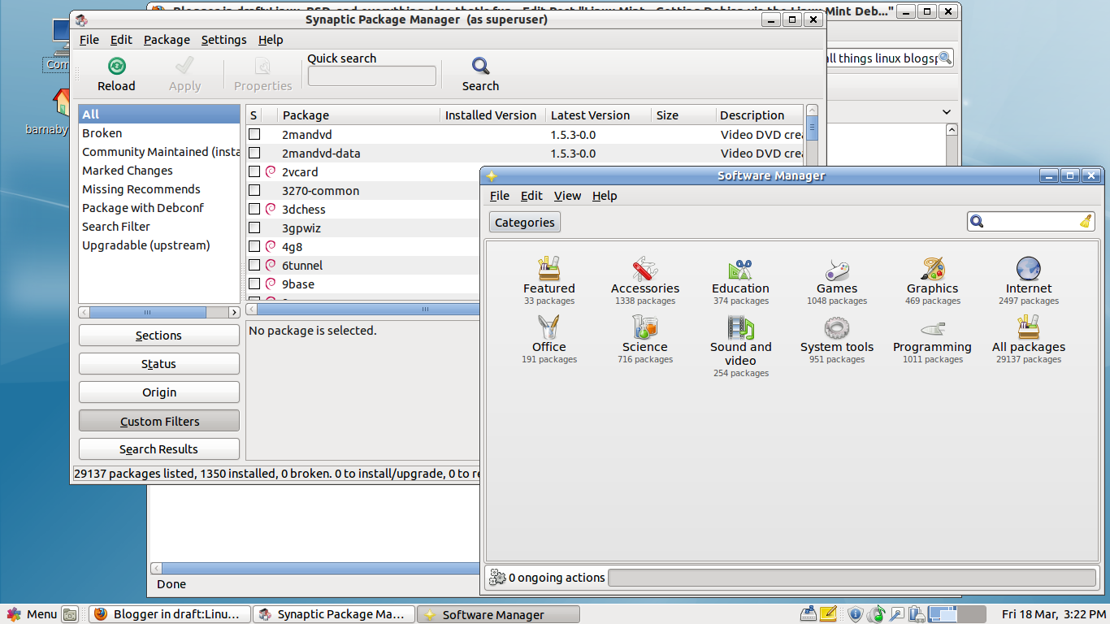Click the Origin filter button
Viewport: 1110px width, 624px height.
159,392
